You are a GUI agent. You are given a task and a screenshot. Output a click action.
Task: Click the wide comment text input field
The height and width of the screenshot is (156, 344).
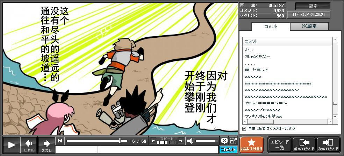[158, 150]
